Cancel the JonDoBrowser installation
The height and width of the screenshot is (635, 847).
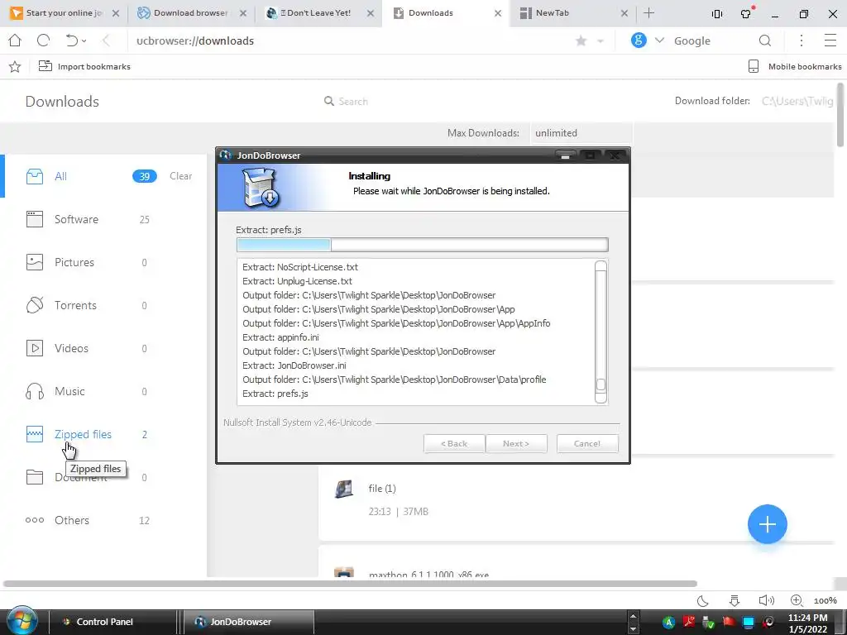(587, 443)
